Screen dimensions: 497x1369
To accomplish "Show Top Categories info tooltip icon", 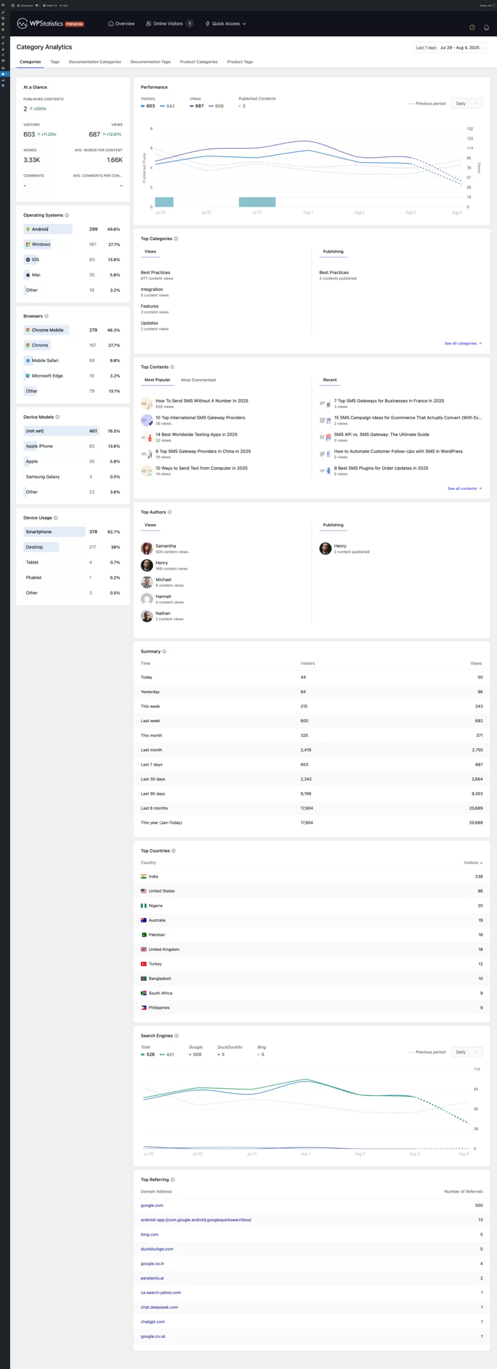I will click(x=176, y=239).
